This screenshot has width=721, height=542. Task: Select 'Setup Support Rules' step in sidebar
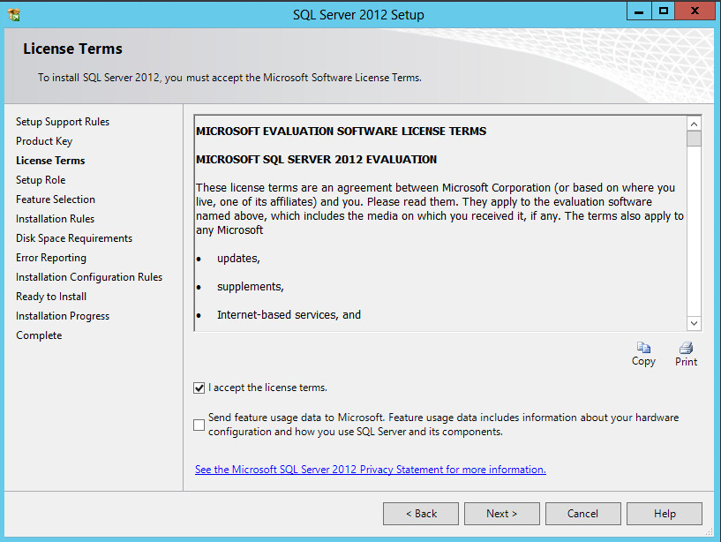pos(63,122)
